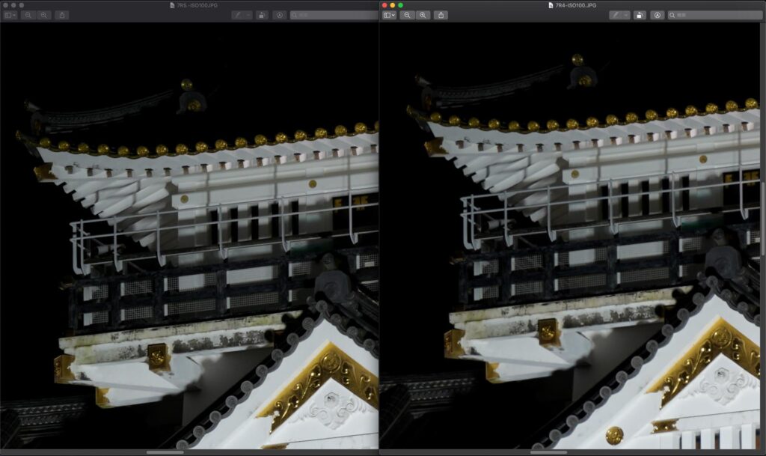Show the Markup toolbar in the 7R5-ISO100.JPG window
The height and width of the screenshot is (456, 766).
278,15
